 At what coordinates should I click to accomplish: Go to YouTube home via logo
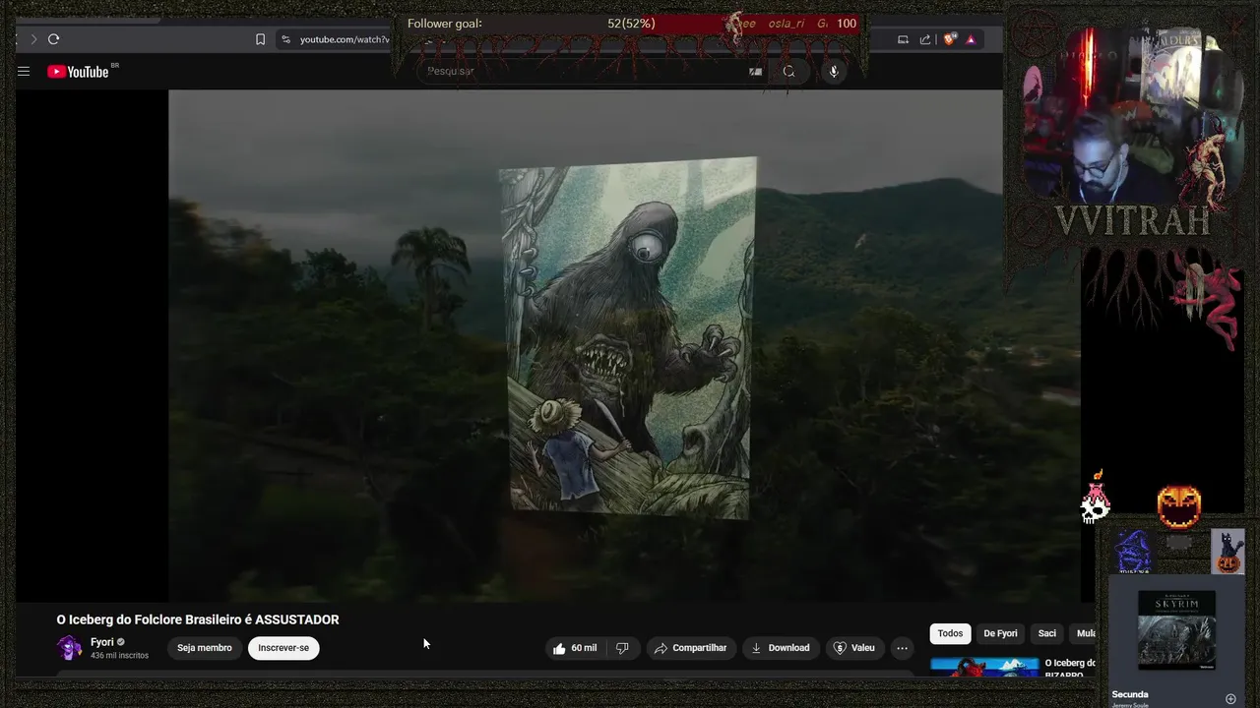click(x=78, y=71)
